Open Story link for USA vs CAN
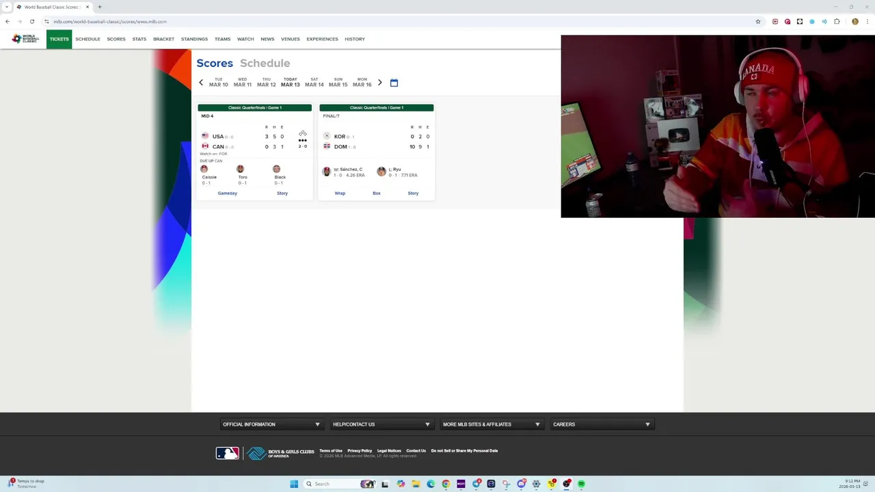This screenshot has width=875, height=492. (282, 193)
